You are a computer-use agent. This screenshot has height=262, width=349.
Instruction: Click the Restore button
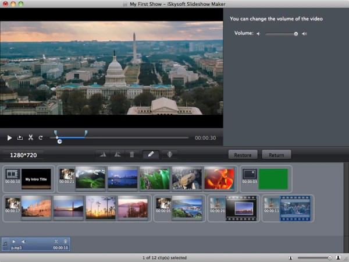click(x=243, y=155)
